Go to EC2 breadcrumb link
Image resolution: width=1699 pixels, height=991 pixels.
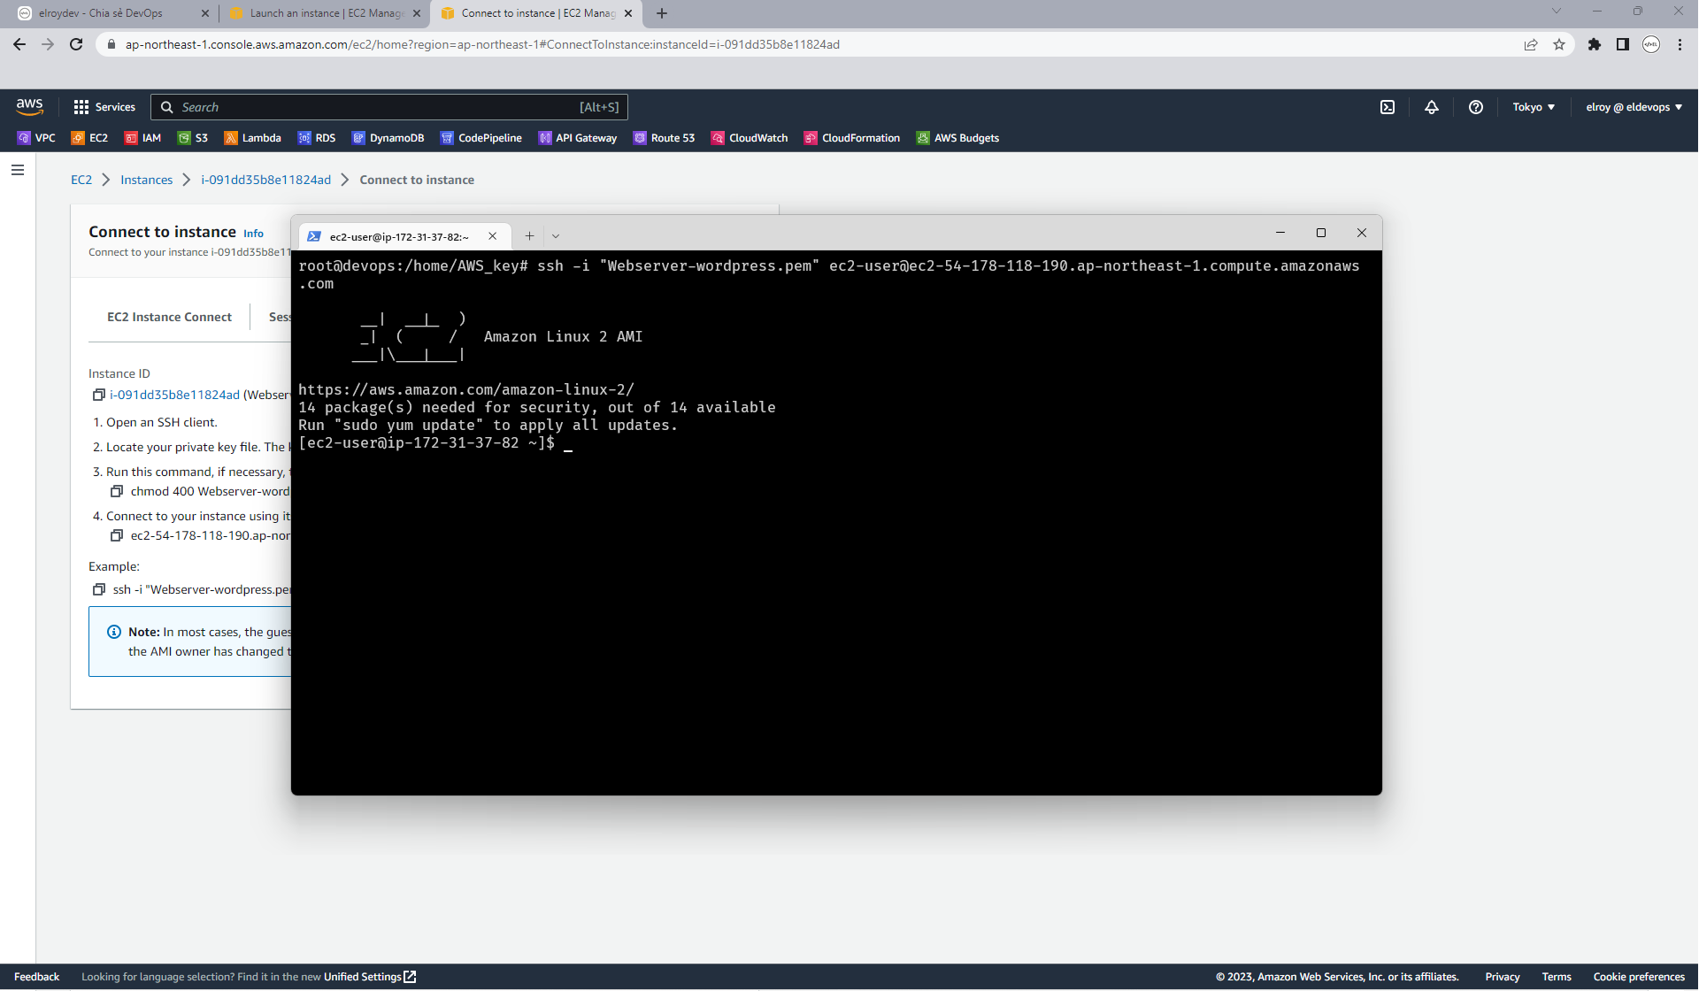click(81, 180)
